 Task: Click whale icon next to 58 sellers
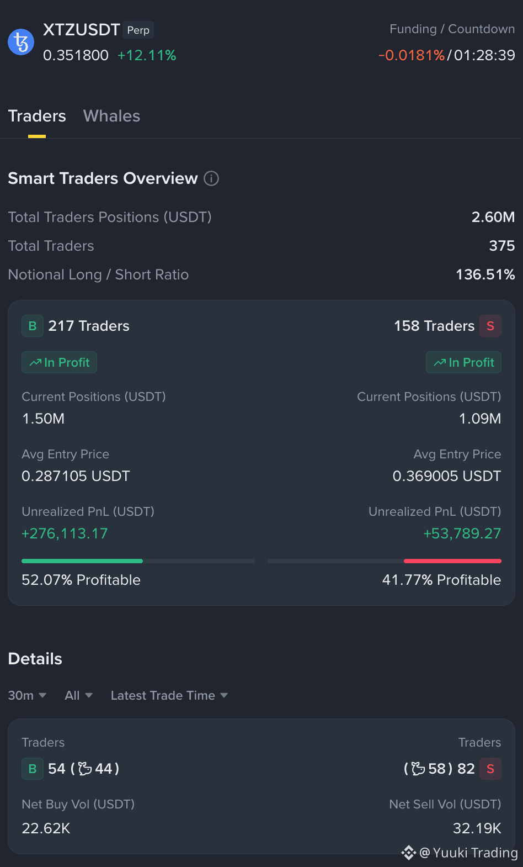(x=418, y=769)
